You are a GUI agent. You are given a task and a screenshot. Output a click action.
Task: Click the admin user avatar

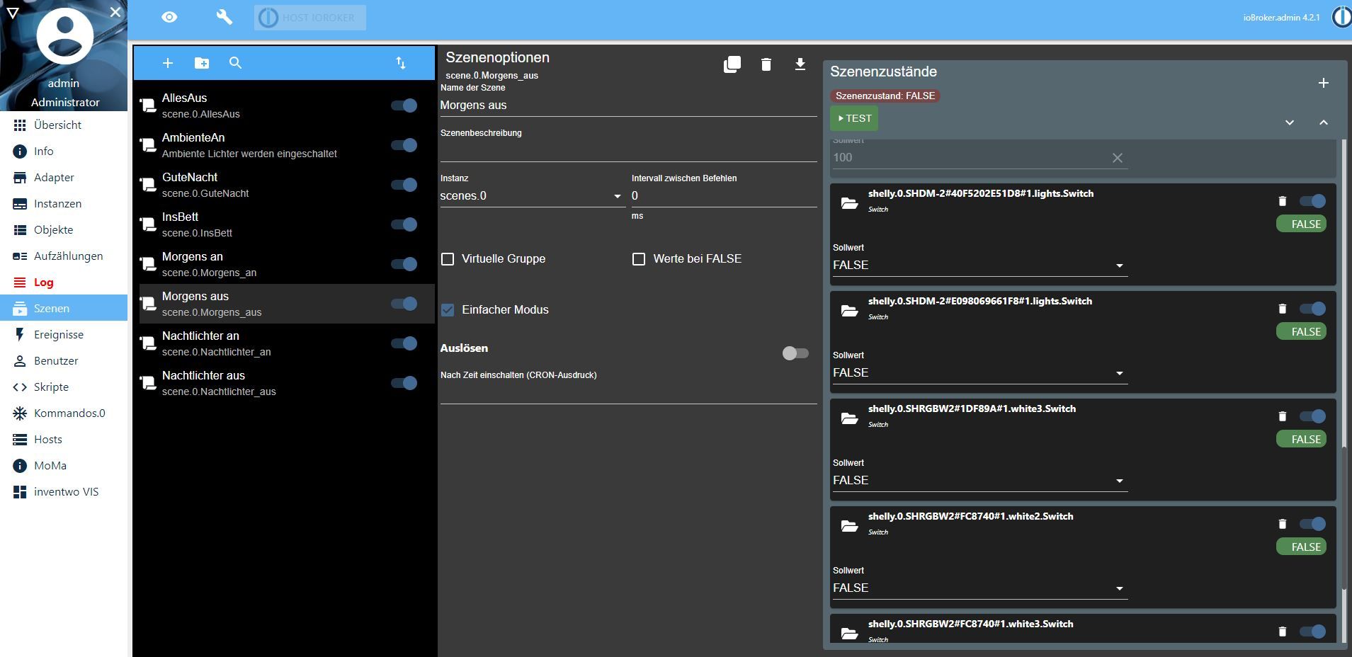click(65, 35)
